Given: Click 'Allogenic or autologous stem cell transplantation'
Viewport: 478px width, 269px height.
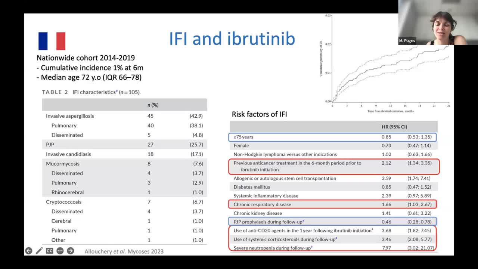Looking at the screenshot, I should pyautogui.click(x=285, y=178).
